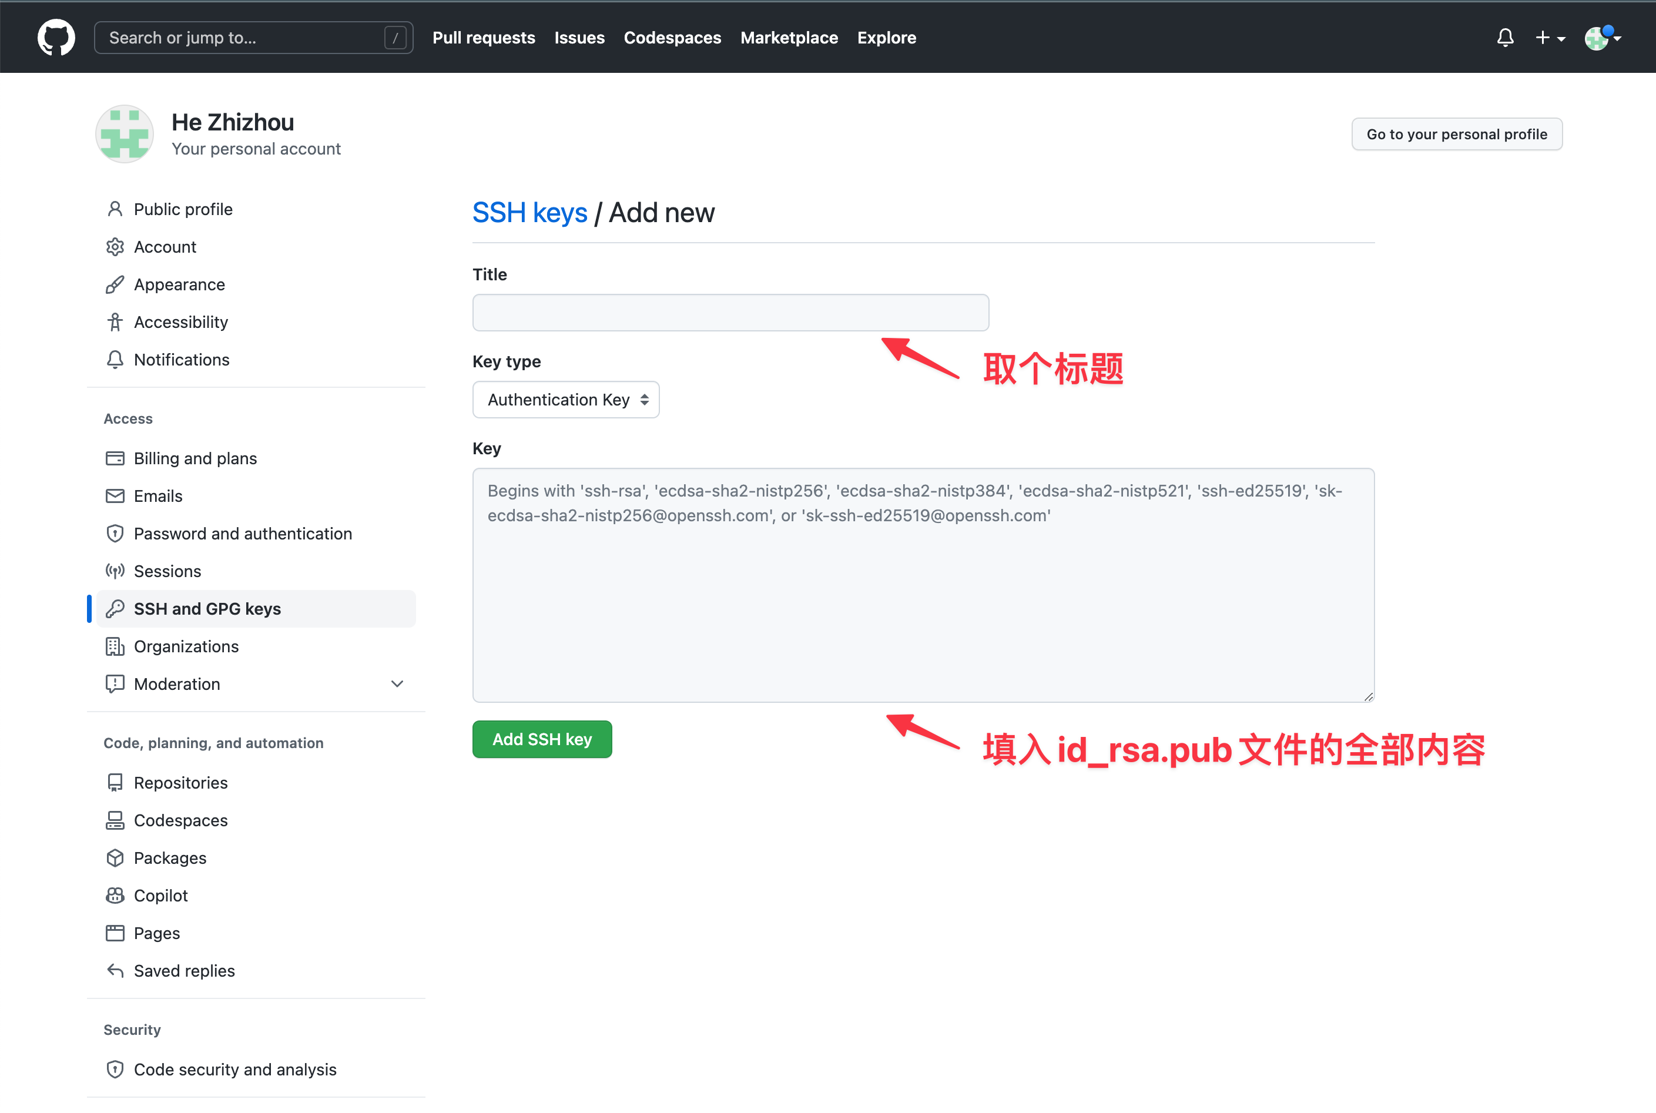Click the SSH and GPG keys key icon

115,608
